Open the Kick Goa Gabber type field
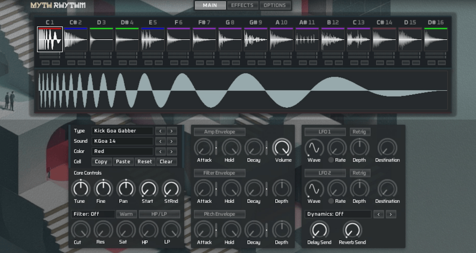Image resolution: width=476 pixels, height=253 pixels. (x=122, y=131)
